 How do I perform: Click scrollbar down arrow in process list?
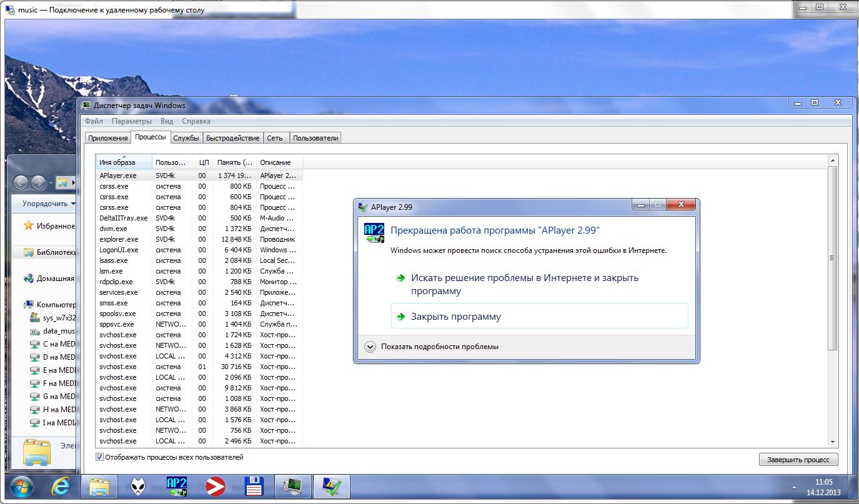coord(832,442)
